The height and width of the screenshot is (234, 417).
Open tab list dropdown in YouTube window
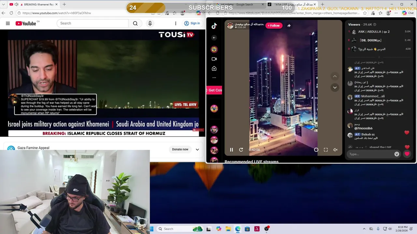point(3,5)
